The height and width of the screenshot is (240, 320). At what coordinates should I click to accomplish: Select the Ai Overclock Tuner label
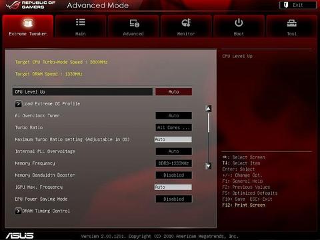pos(37,115)
